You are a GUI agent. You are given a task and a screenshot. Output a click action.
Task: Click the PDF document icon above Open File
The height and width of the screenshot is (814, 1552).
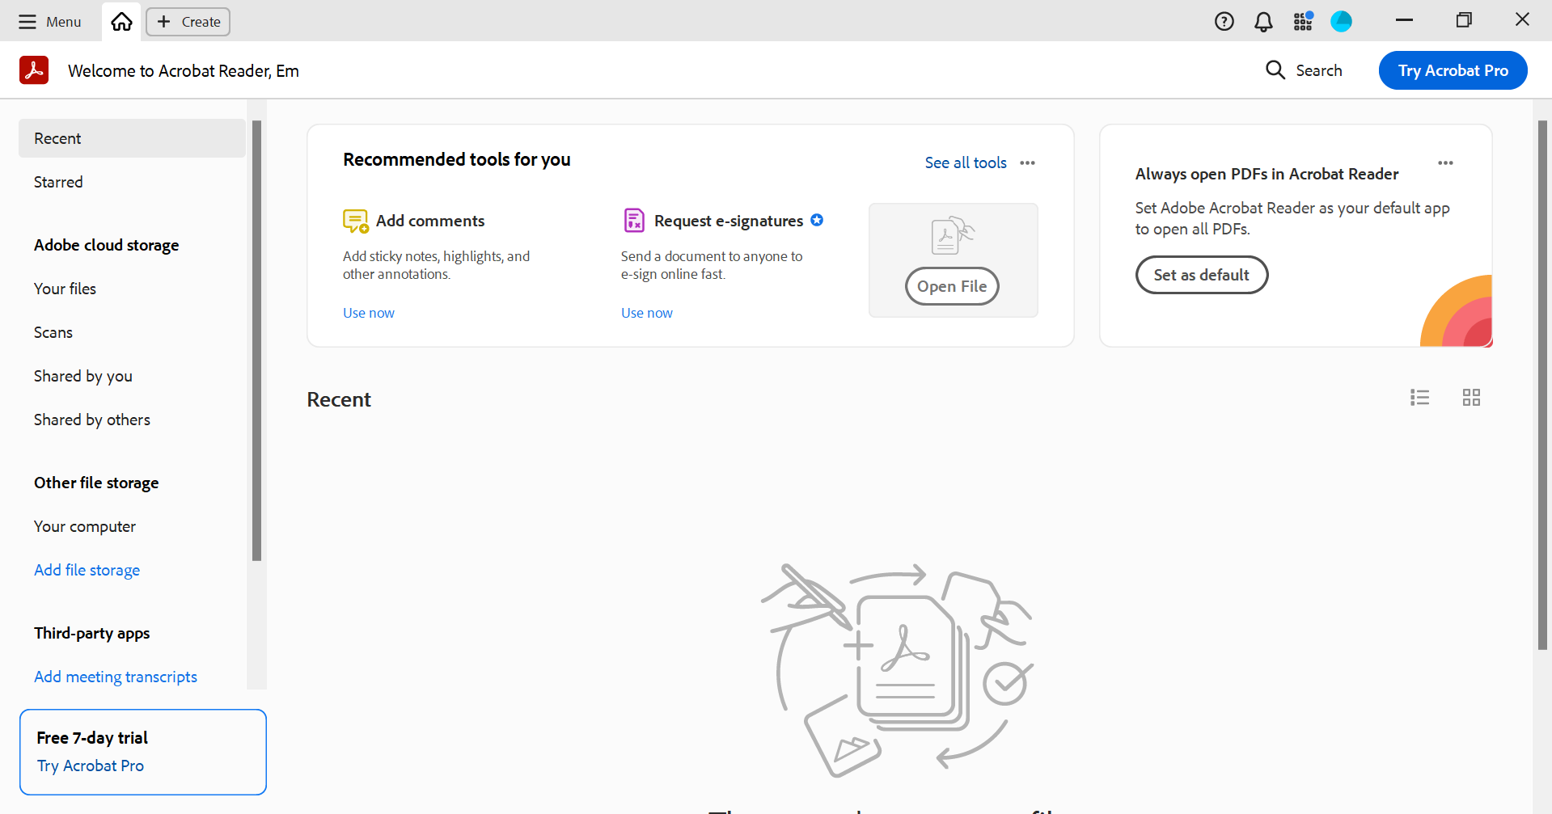[x=952, y=235]
